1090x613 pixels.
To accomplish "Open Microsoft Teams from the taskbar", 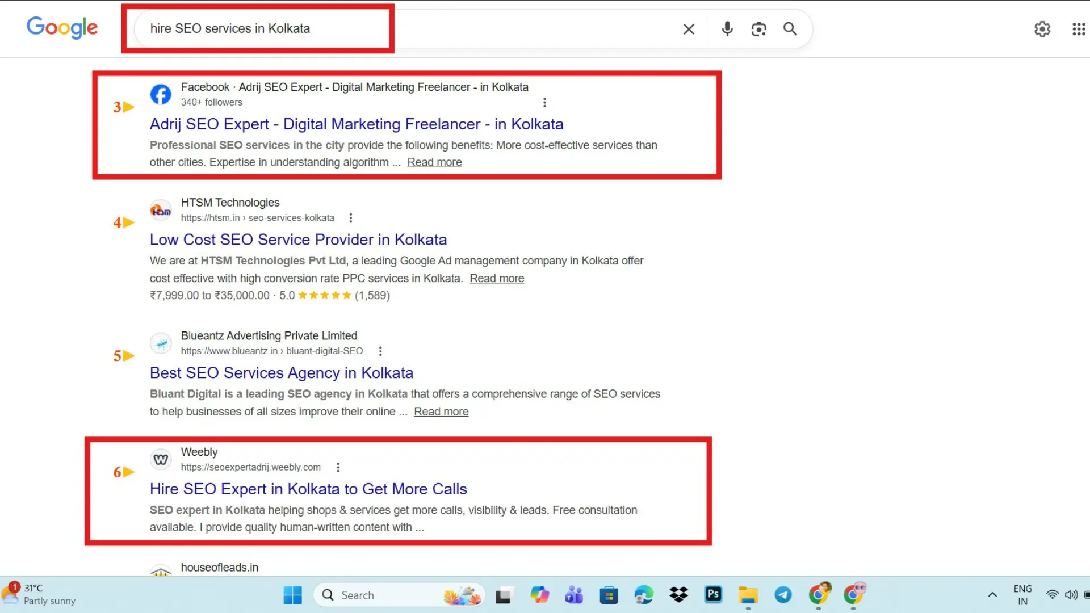I will coord(574,595).
